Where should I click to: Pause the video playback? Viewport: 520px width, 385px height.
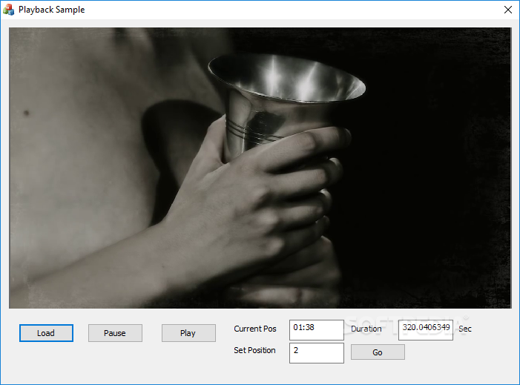point(115,333)
